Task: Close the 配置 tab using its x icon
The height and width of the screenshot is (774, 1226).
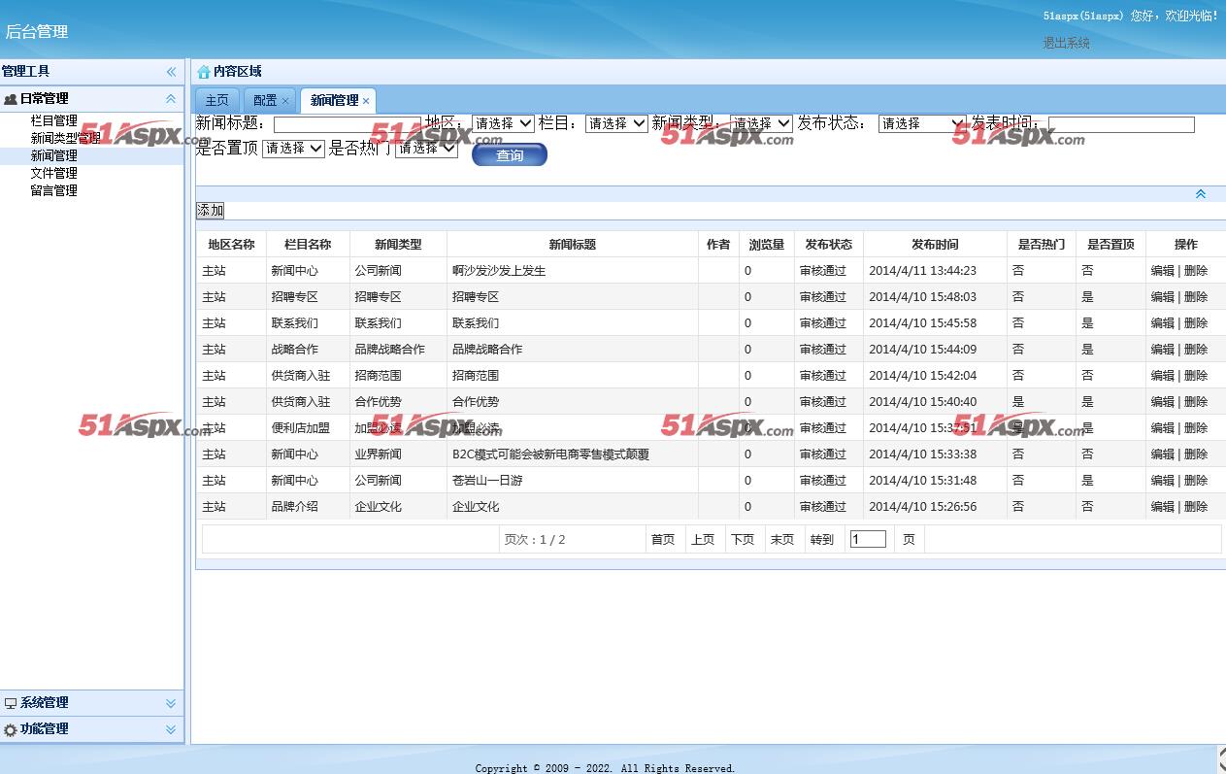Action: [x=285, y=101]
